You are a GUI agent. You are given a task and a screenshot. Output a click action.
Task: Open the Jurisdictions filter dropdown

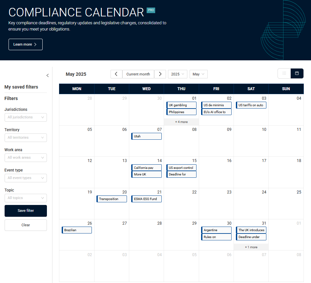pyautogui.click(x=26, y=117)
